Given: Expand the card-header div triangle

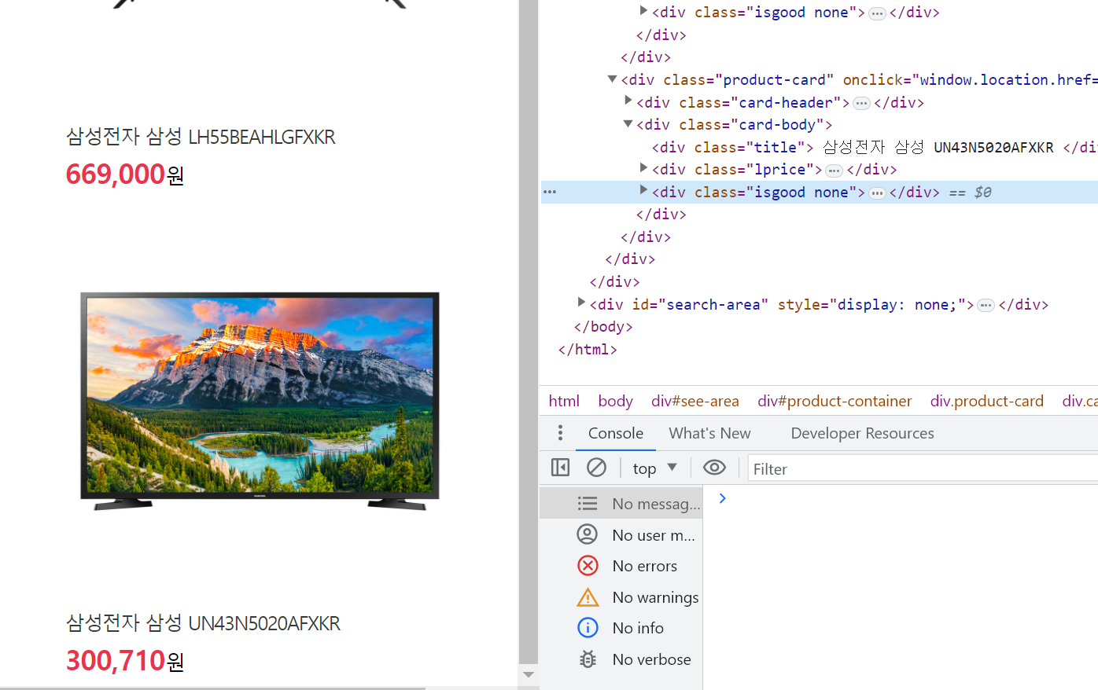Looking at the screenshot, I should (628, 101).
